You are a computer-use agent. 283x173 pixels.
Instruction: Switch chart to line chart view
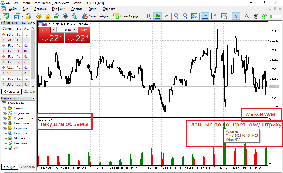tap(166, 16)
